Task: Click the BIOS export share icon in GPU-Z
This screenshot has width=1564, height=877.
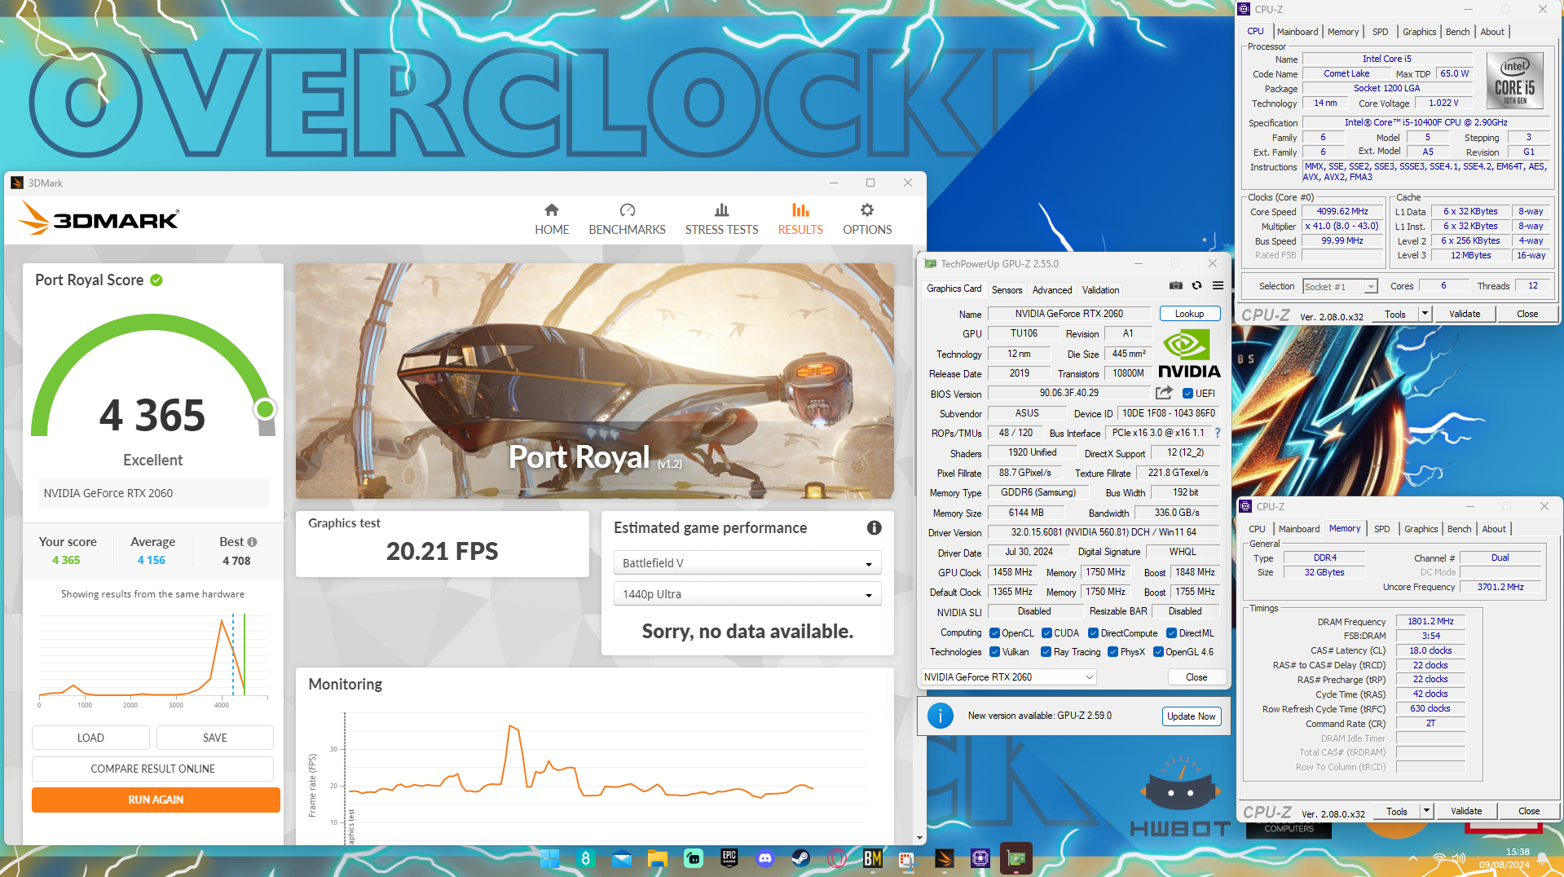Action: pyautogui.click(x=1164, y=393)
